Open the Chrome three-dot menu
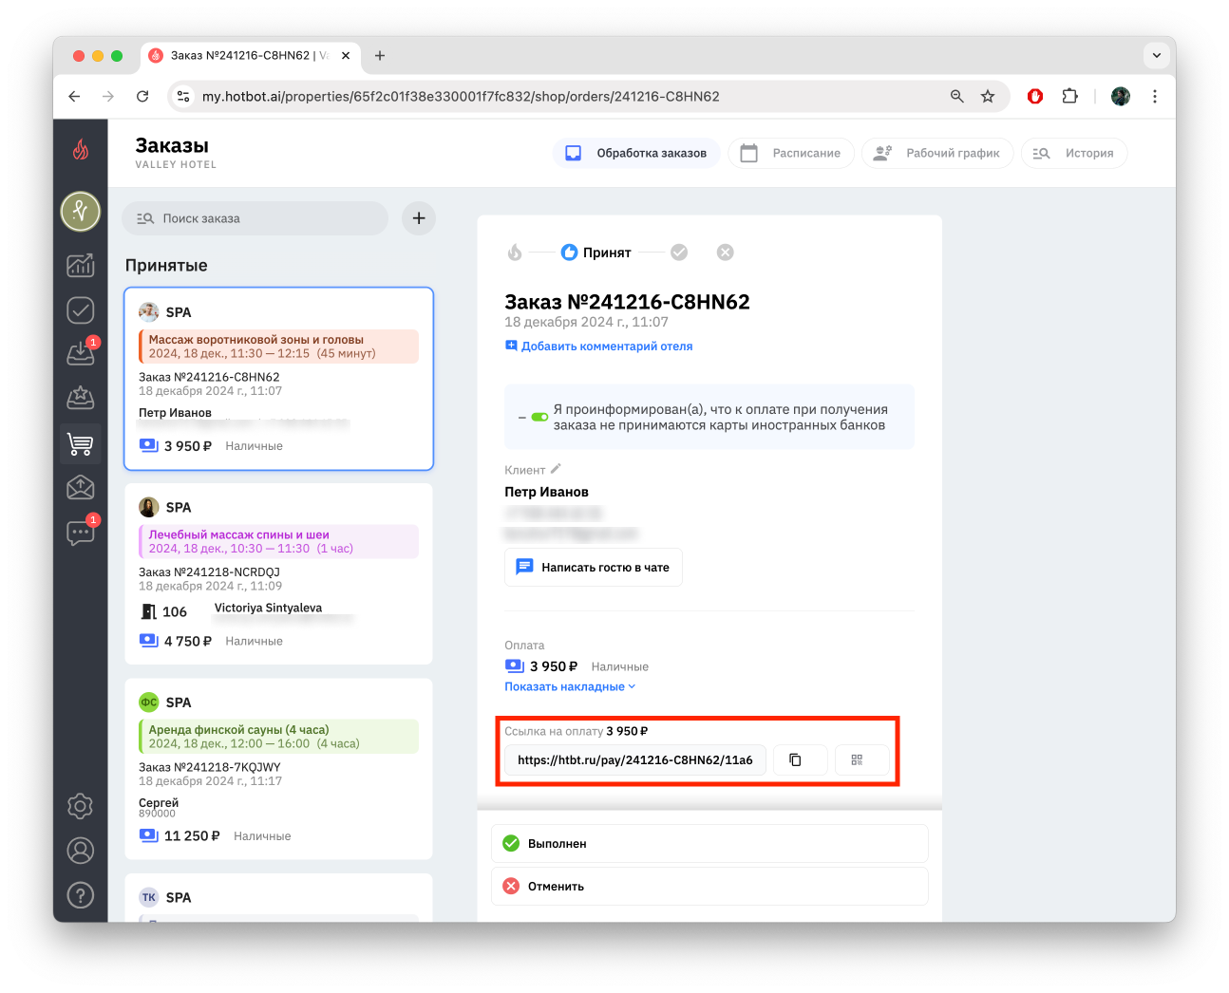1229x993 pixels. [x=1155, y=96]
